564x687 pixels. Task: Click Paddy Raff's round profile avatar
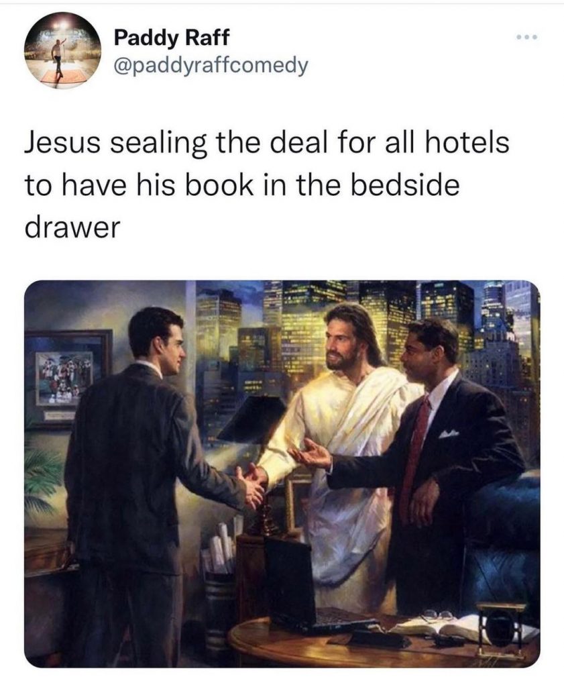coord(62,50)
